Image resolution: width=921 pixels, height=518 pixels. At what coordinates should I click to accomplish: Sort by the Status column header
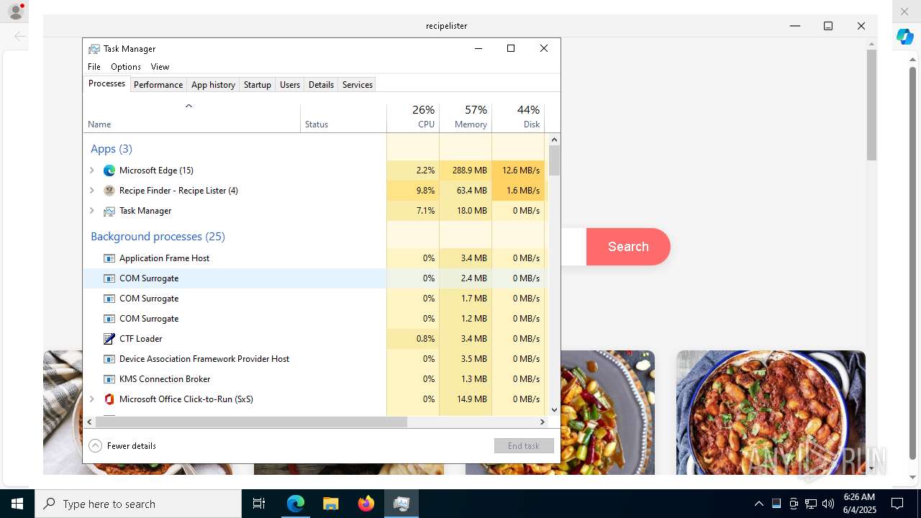click(x=343, y=117)
